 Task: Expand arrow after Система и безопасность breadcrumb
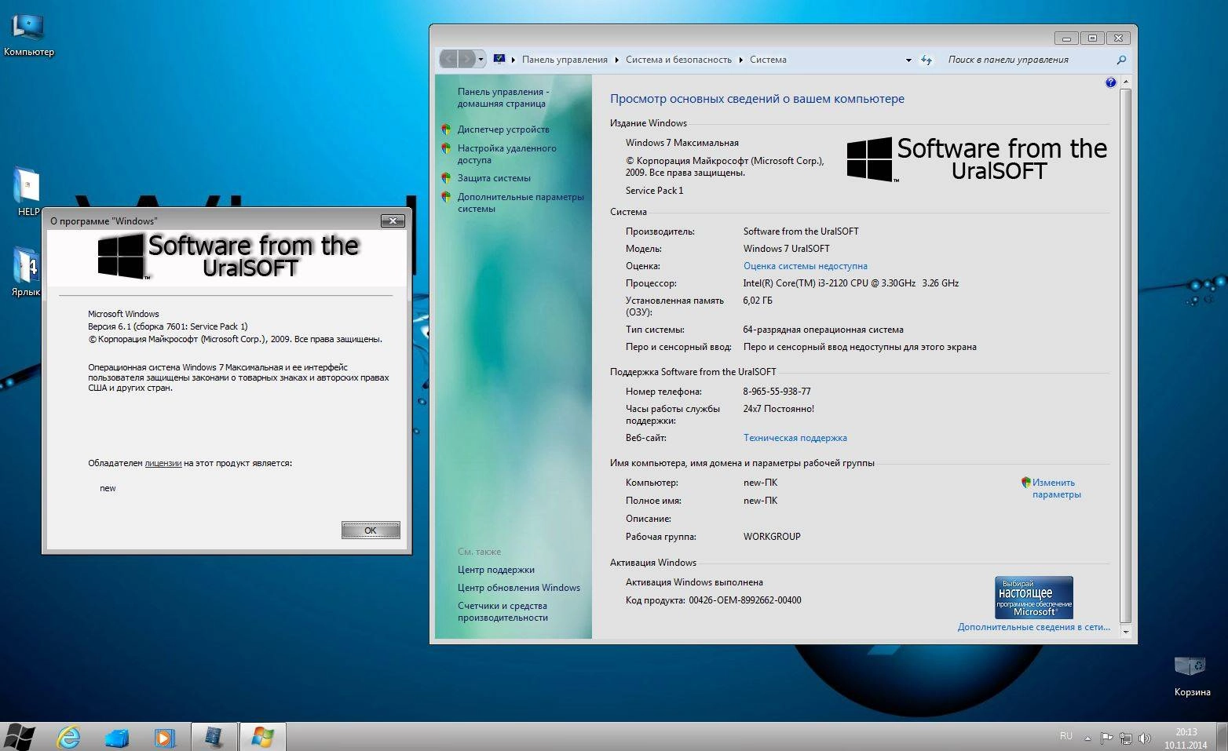tap(740, 60)
